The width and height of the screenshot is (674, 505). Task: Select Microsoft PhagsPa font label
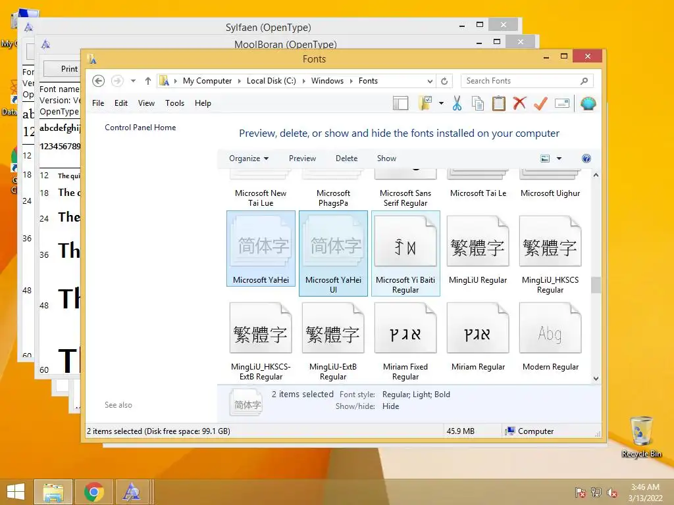(x=333, y=198)
